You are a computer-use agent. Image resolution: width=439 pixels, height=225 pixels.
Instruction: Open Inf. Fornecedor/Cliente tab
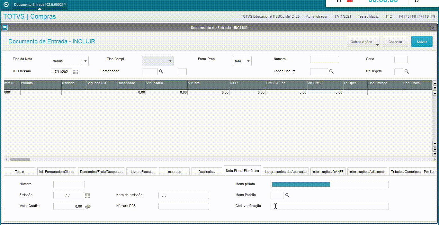[x=57, y=172]
